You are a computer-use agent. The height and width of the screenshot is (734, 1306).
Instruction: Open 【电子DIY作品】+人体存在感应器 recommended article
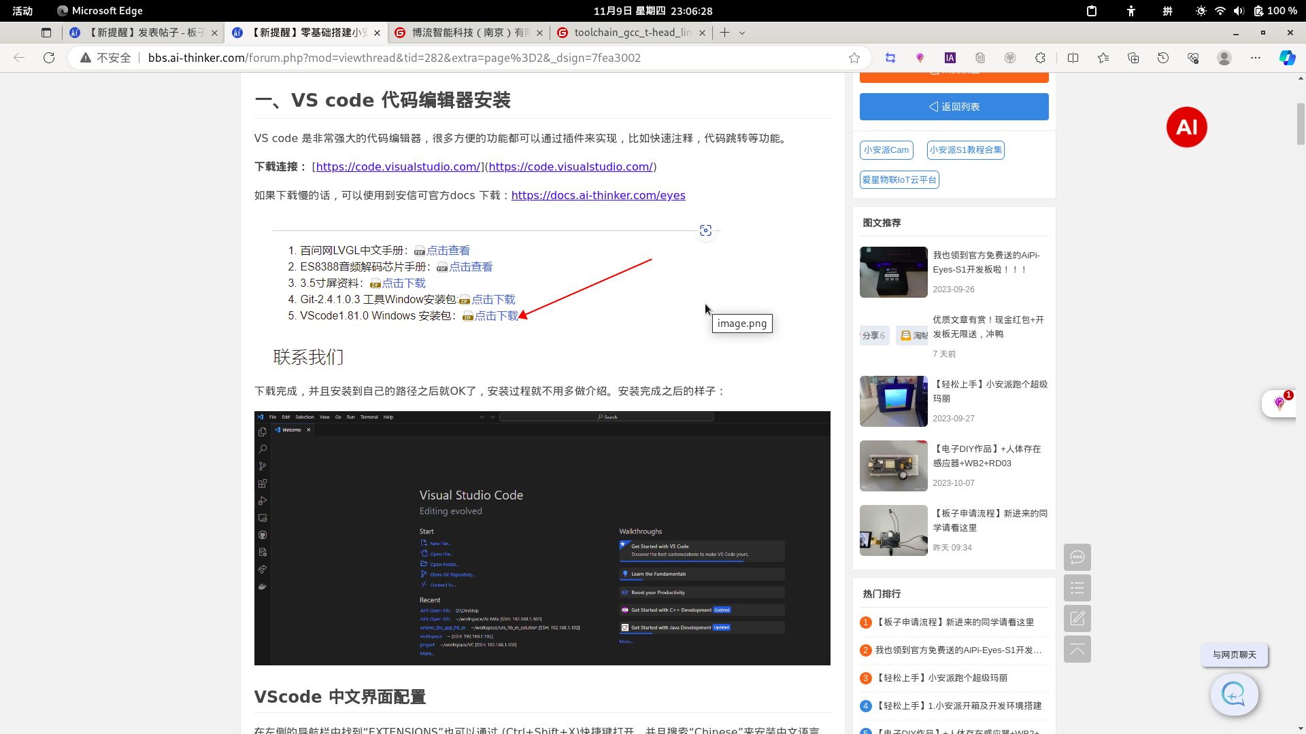click(x=986, y=456)
